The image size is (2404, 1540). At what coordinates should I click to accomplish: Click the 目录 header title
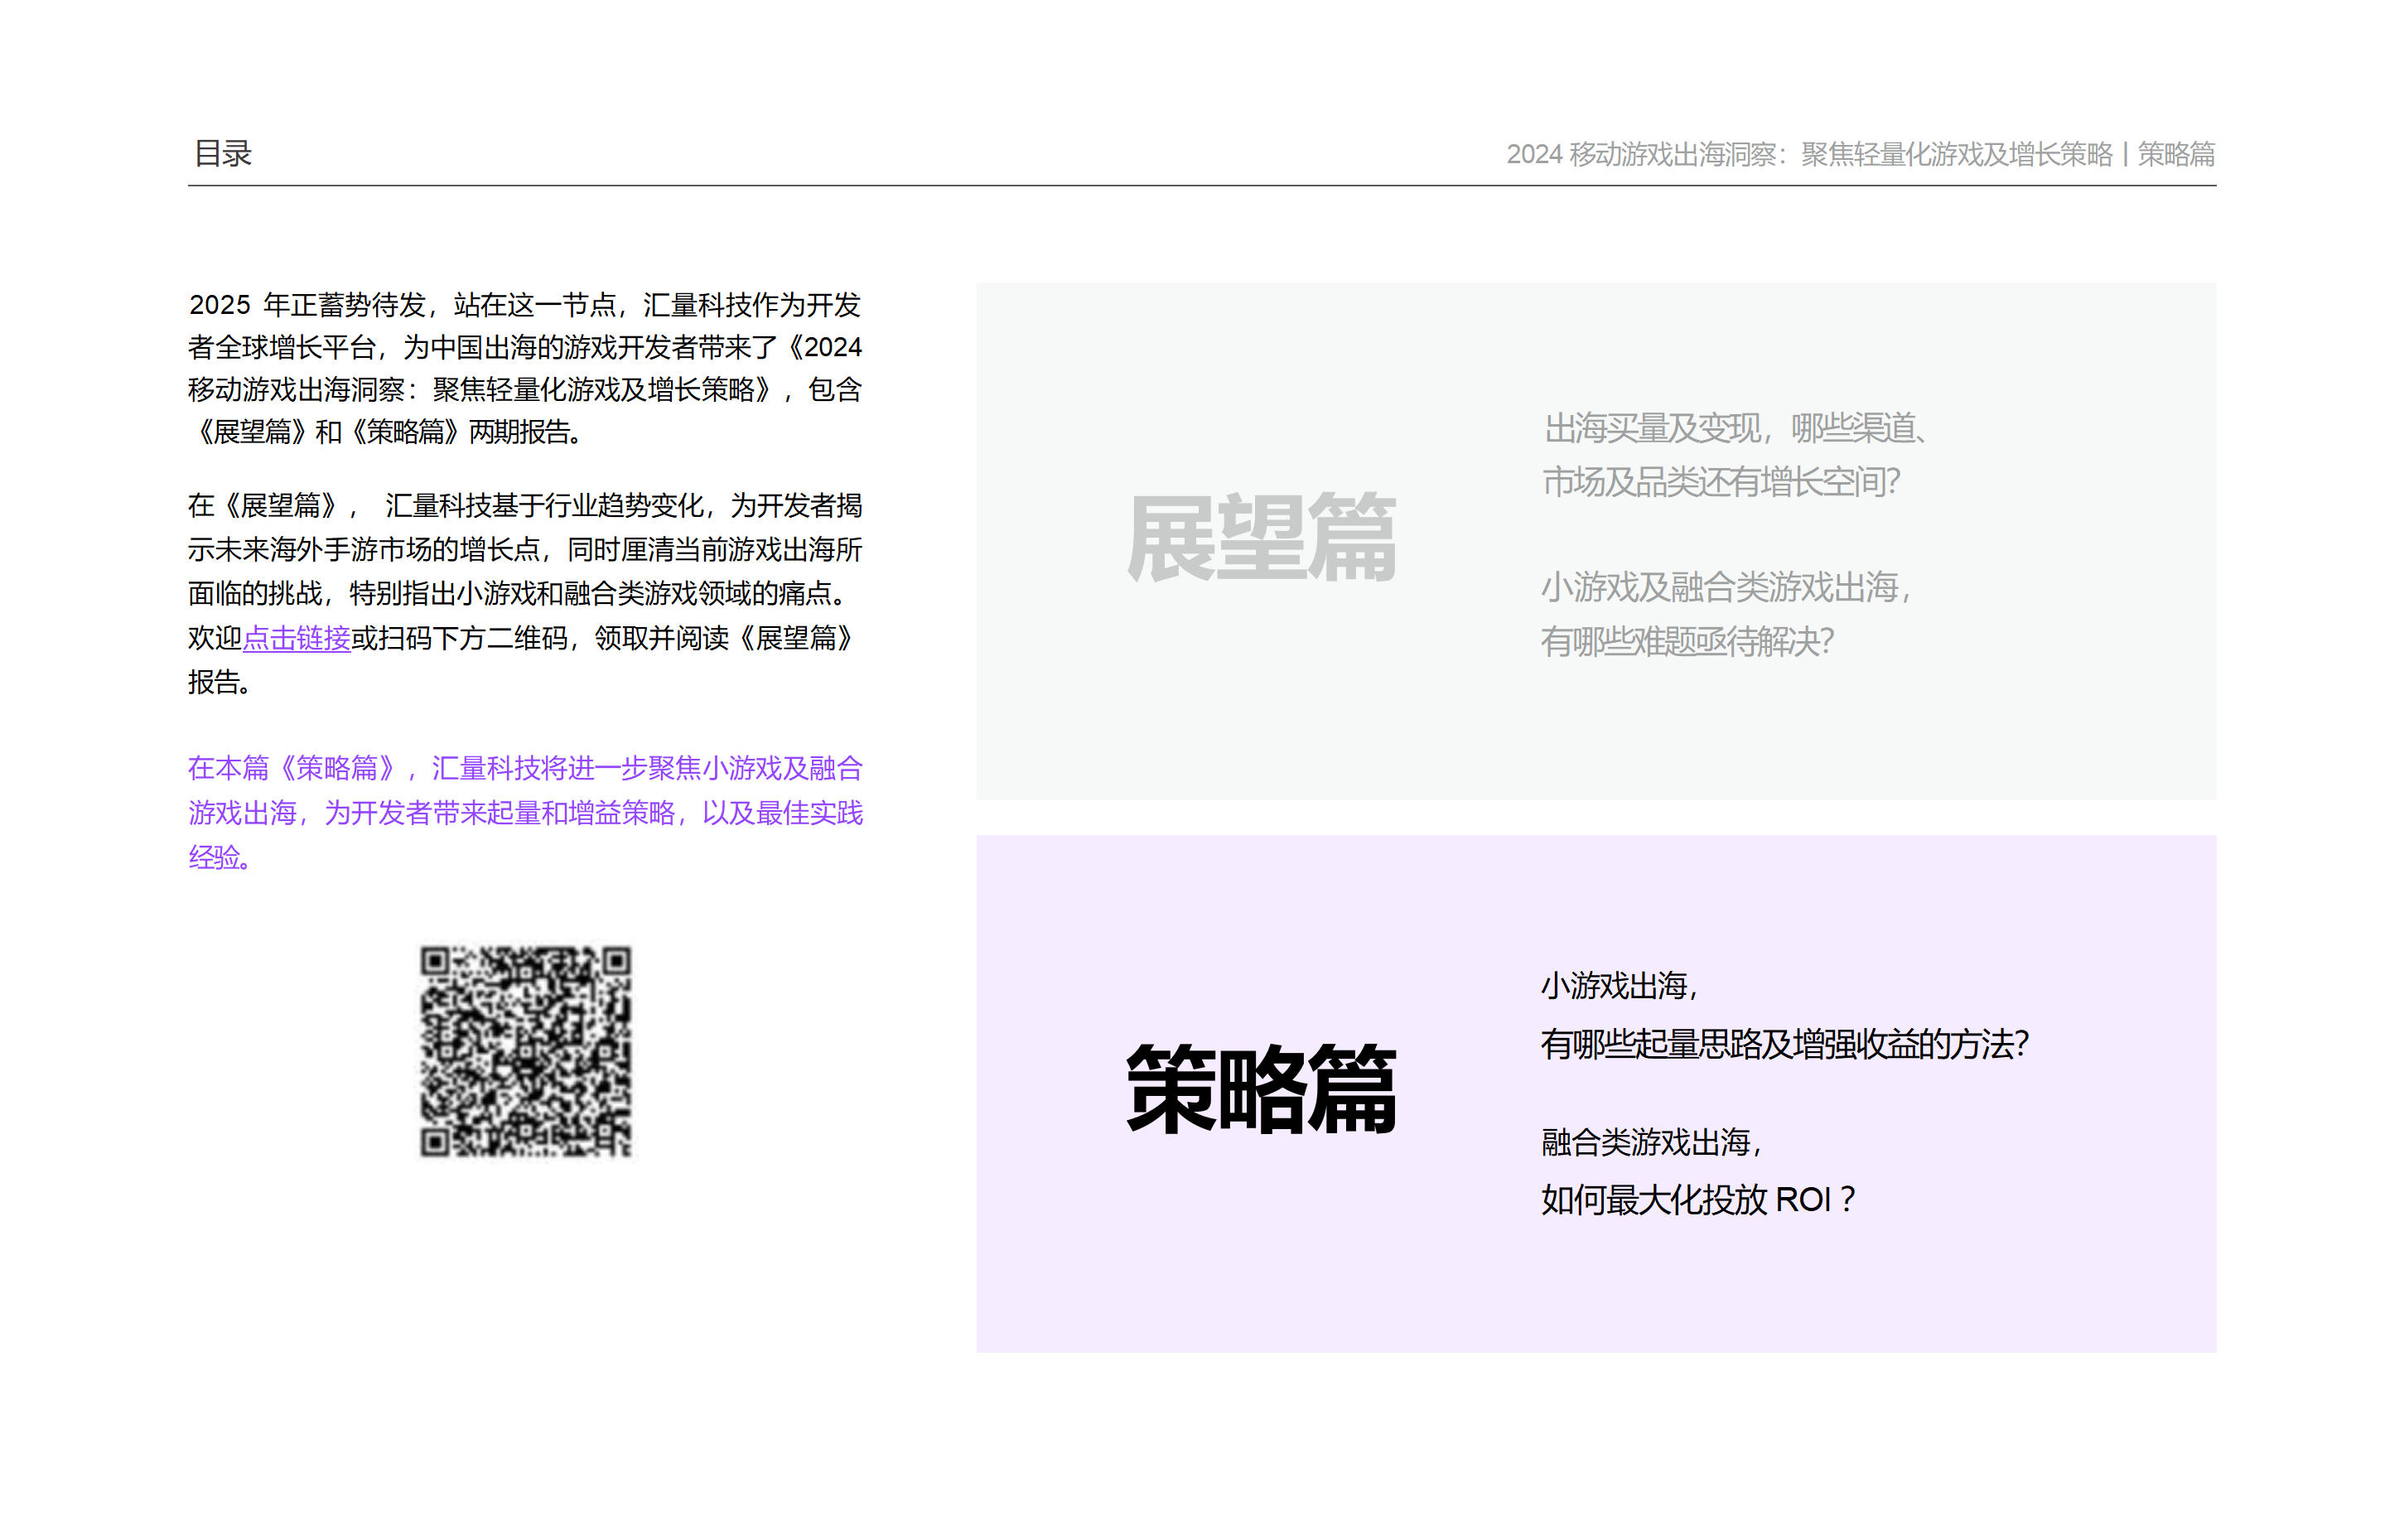tap(222, 154)
